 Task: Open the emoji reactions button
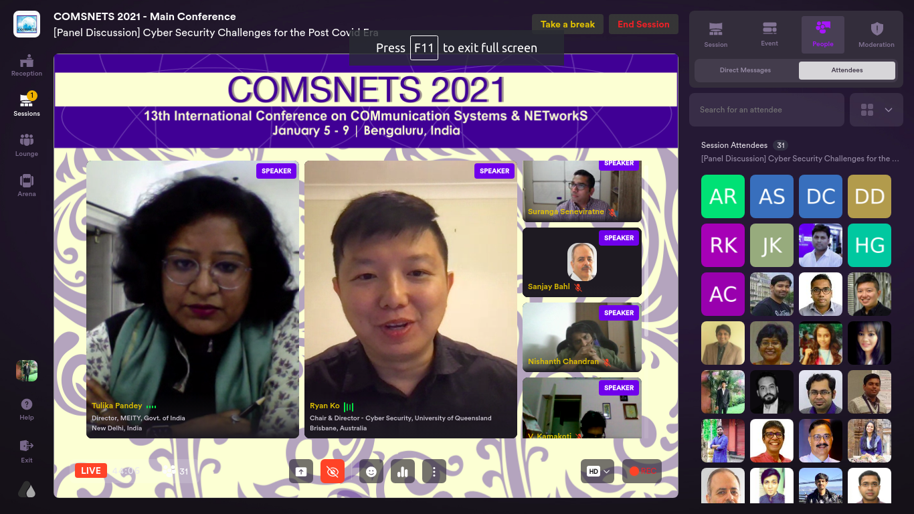tap(371, 472)
